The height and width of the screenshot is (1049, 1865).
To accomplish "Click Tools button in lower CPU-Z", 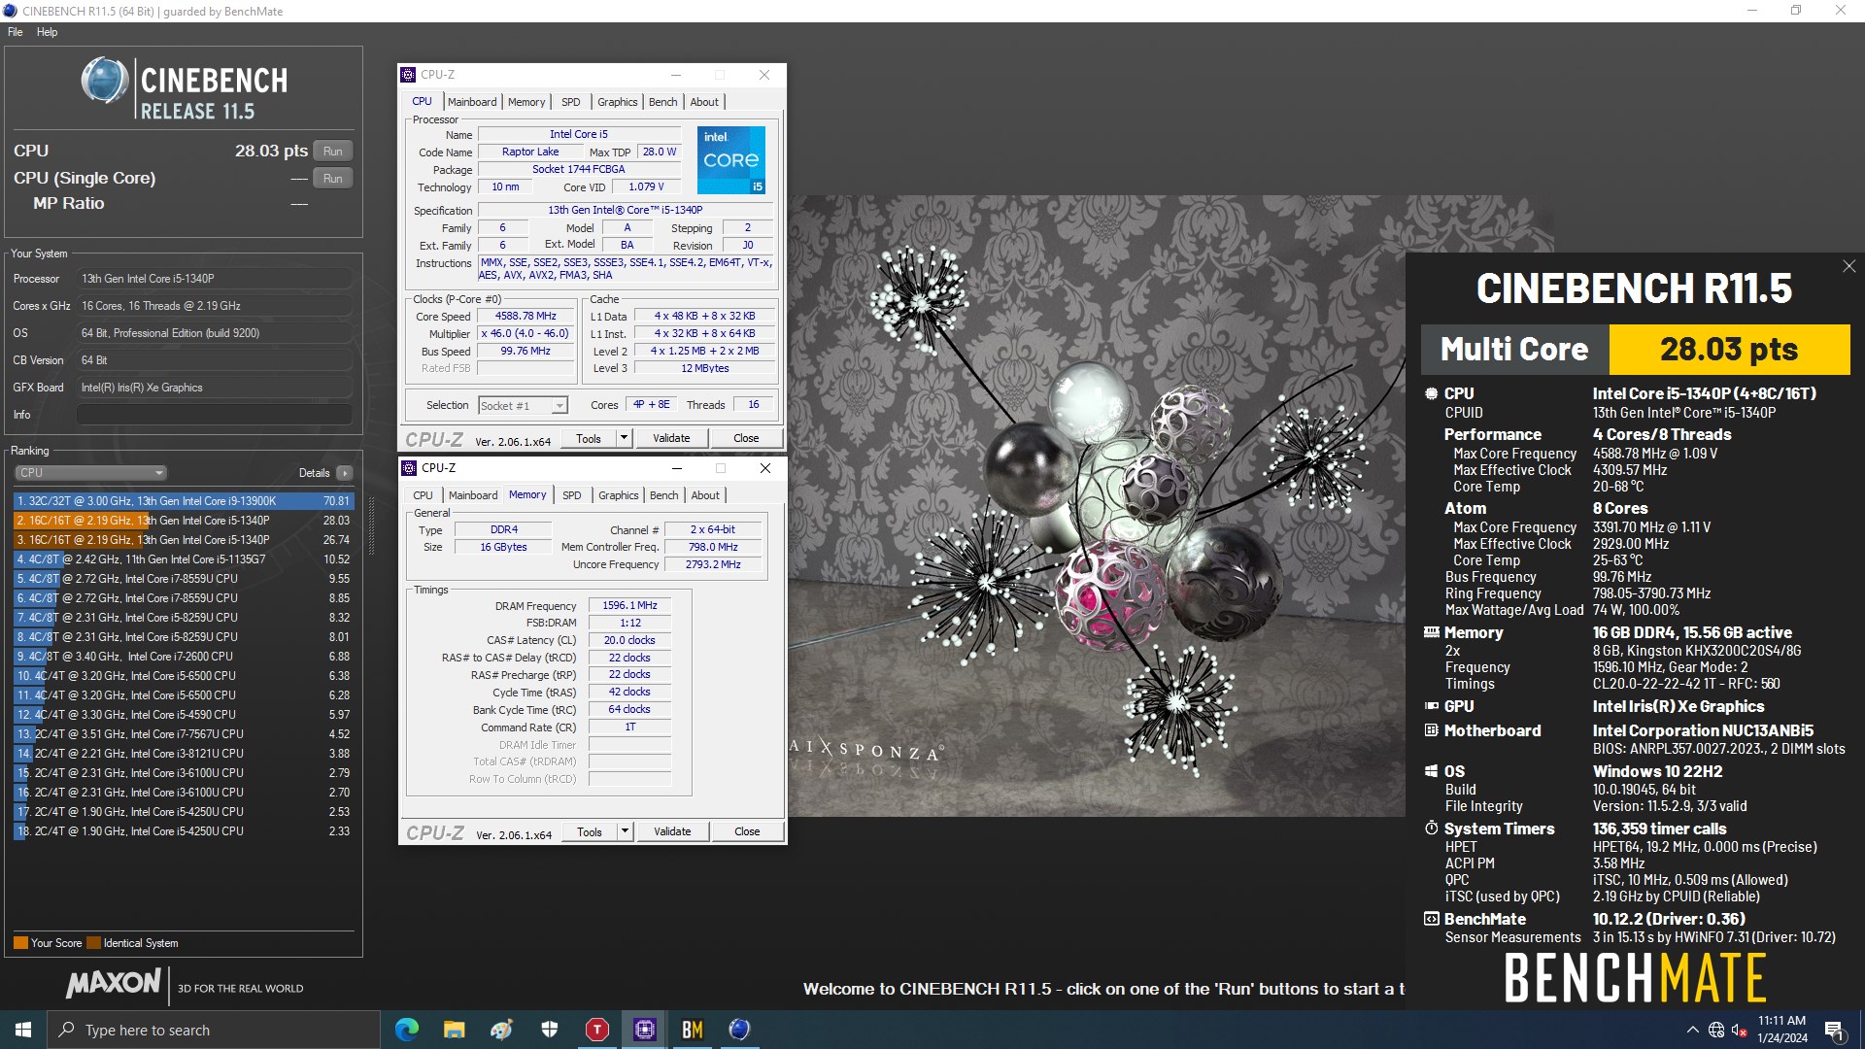I will pyautogui.click(x=590, y=831).
